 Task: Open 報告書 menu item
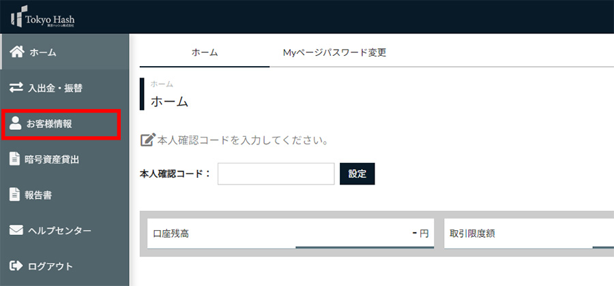pos(65,195)
